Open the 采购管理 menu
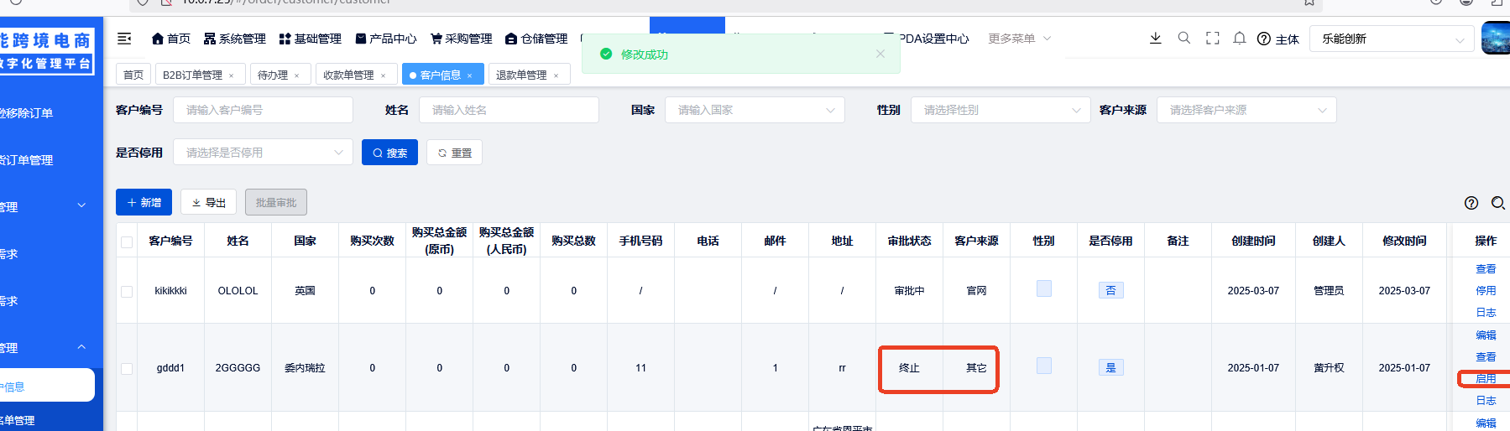The image size is (1510, 431). [x=462, y=39]
